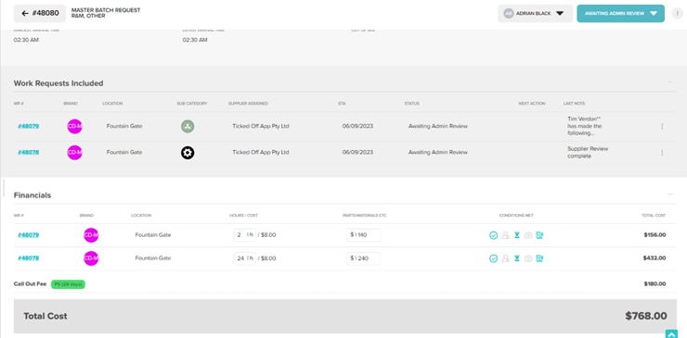Click the scroll-to-top arrow button
The height and width of the screenshot is (338, 687).
(671, 334)
